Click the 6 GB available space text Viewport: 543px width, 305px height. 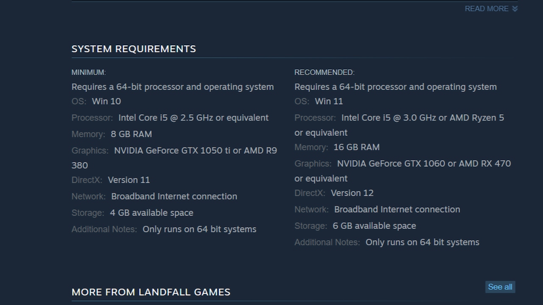[374, 226]
